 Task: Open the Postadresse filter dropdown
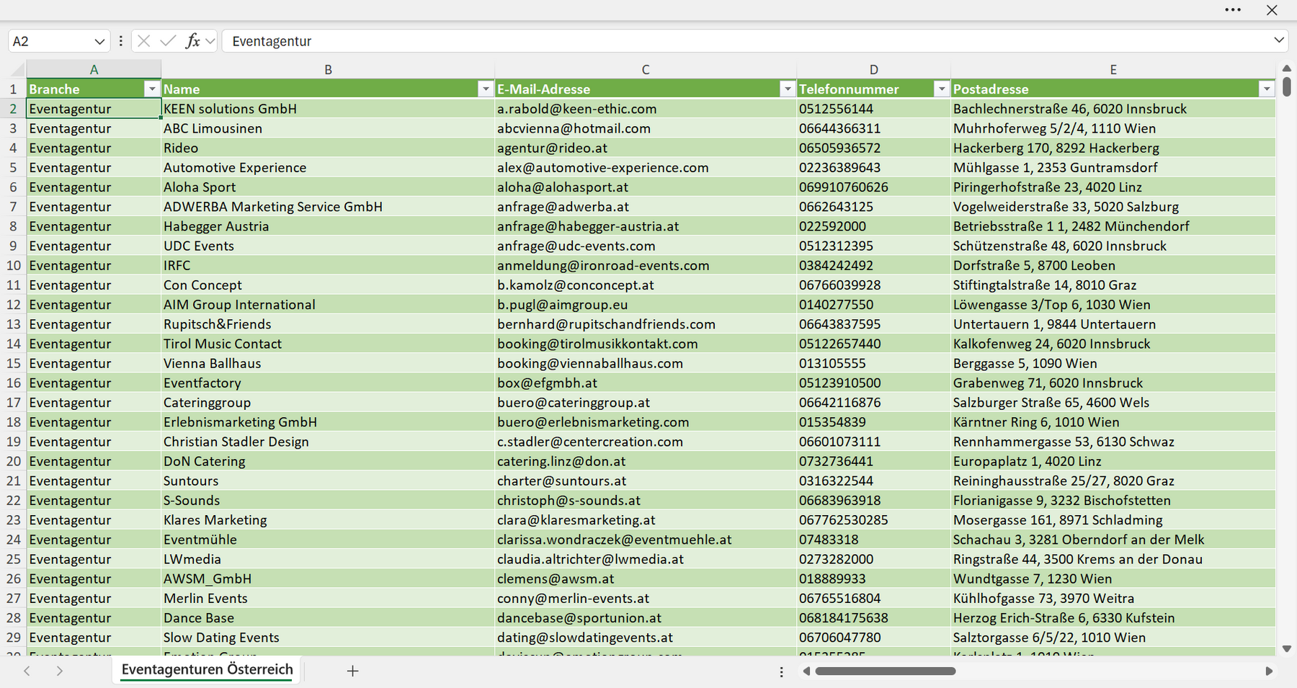[1267, 89]
